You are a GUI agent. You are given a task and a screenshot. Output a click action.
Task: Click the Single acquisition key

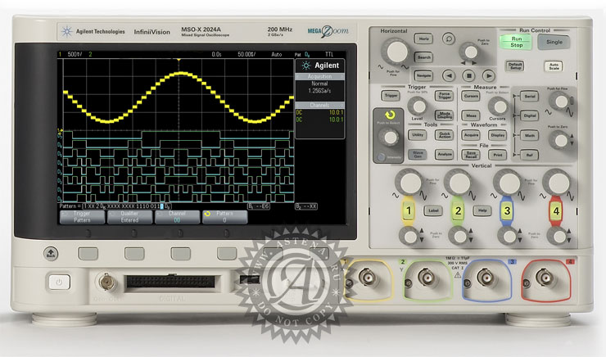click(554, 42)
